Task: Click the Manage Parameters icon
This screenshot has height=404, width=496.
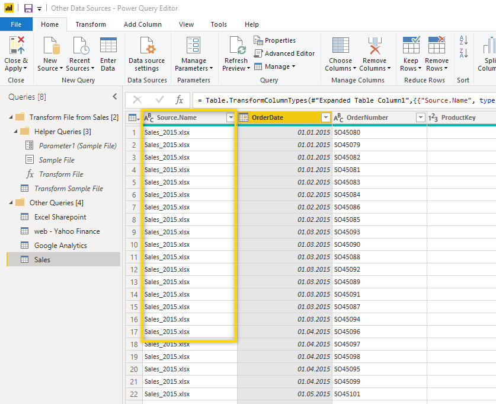Action: pyautogui.click(x=194, y=45)
